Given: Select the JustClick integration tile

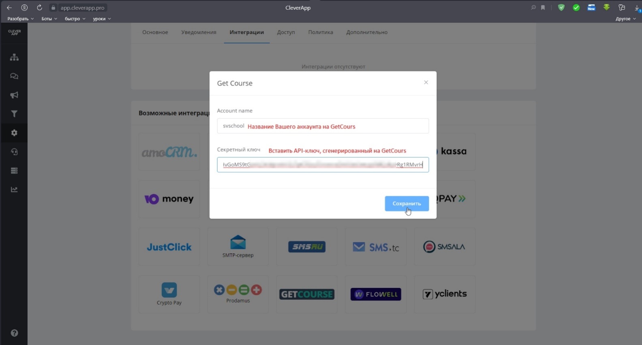Looking at the screenshot, I should tap(169, 247).
